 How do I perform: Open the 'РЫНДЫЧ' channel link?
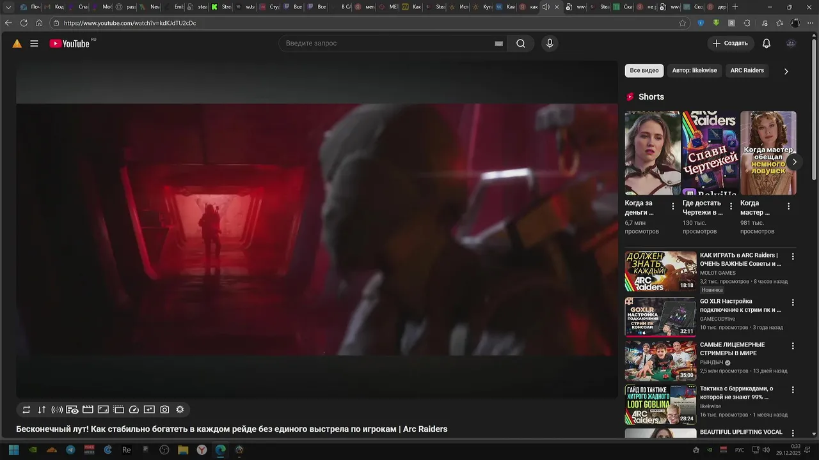(x=712, y=362)
